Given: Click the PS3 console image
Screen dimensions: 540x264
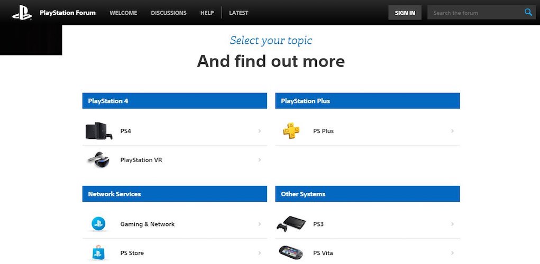Looking at the screenshot, I should [291, 224].
